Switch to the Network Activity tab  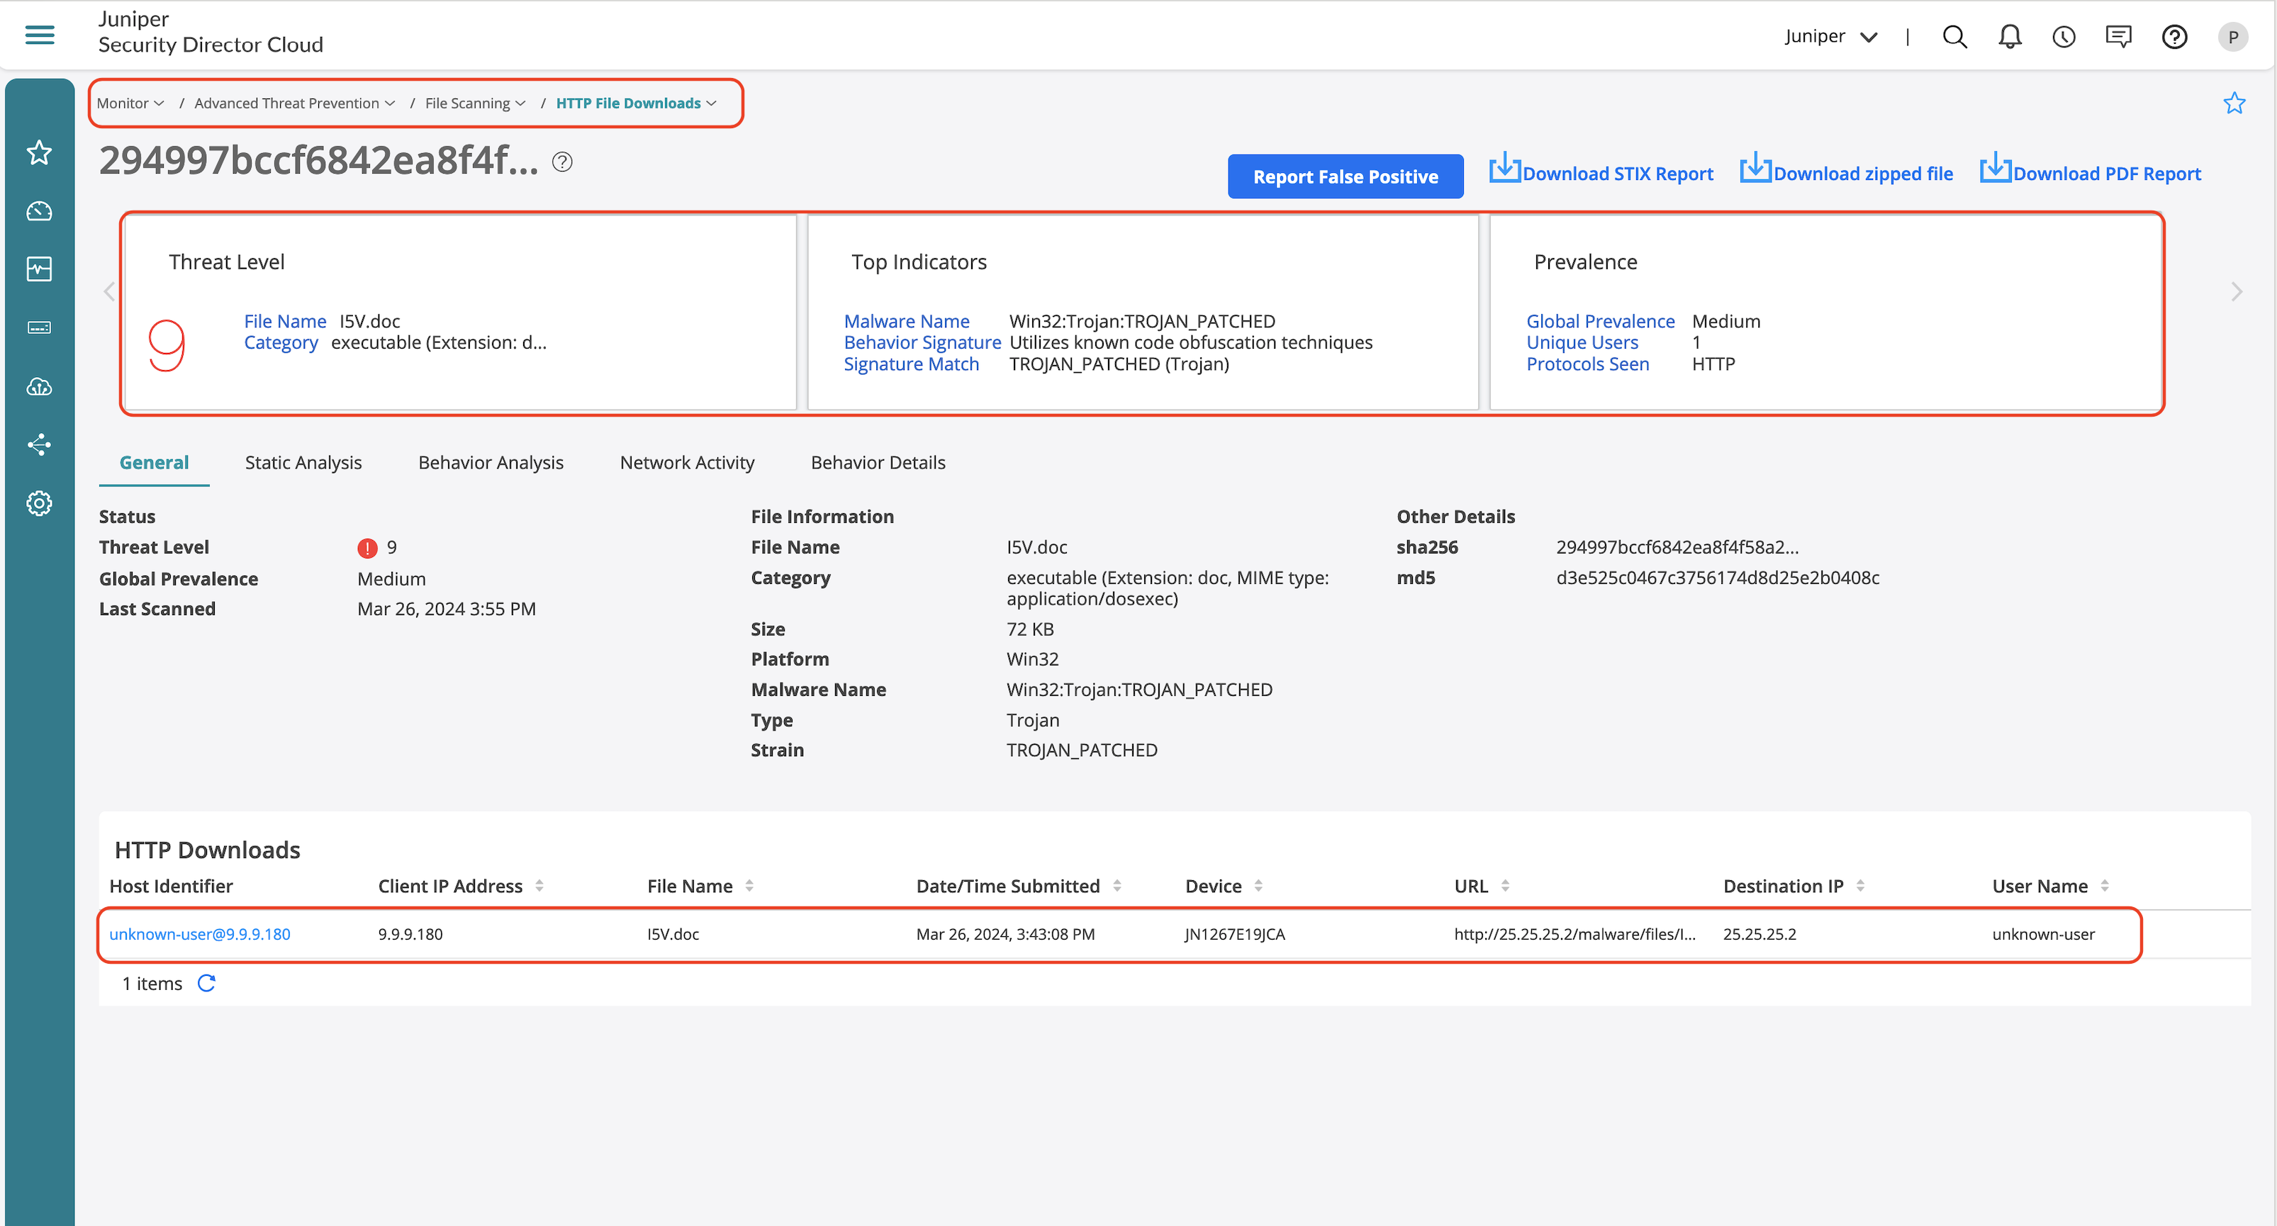[x=687, y=462]
